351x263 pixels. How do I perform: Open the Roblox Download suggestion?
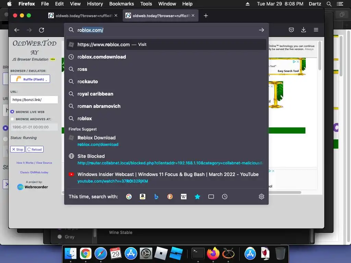166,141
